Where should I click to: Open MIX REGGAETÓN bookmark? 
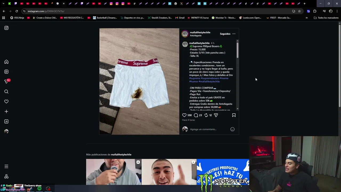coord(72,18)
